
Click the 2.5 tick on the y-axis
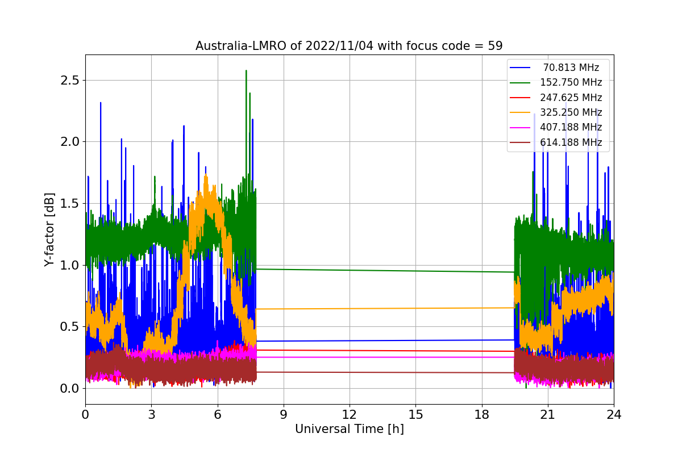69,80
